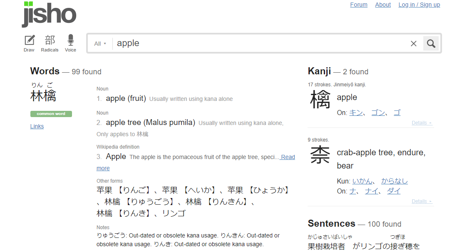The width and height of the screenshot is (467, 252).
Task: Select the キン on-reading link
Action: [x=356, y=113]
